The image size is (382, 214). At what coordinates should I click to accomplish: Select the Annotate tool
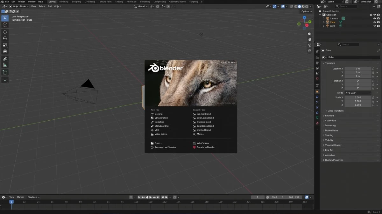5,59
